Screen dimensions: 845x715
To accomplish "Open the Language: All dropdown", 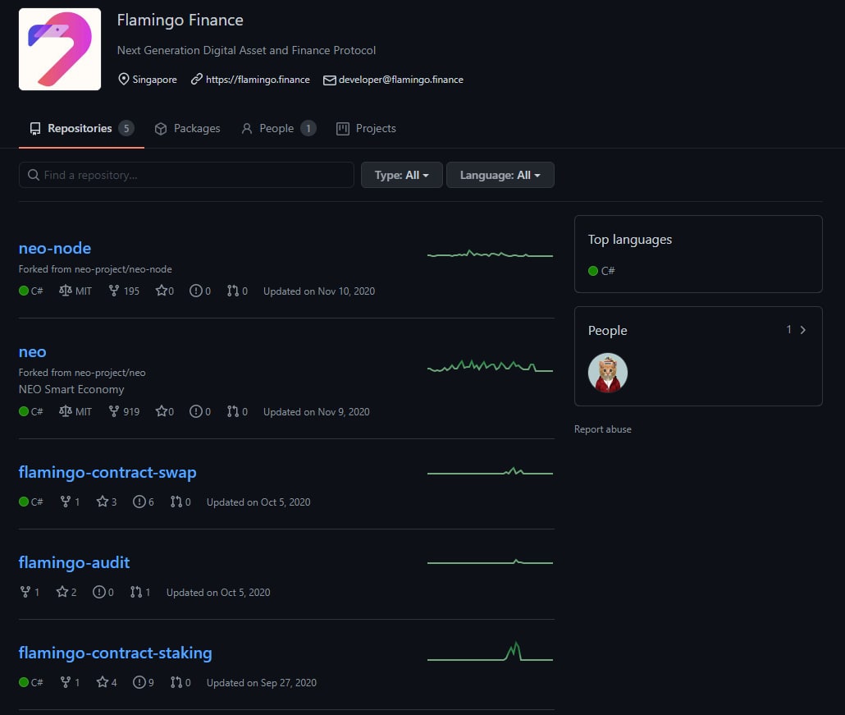I will pos(500,175).
